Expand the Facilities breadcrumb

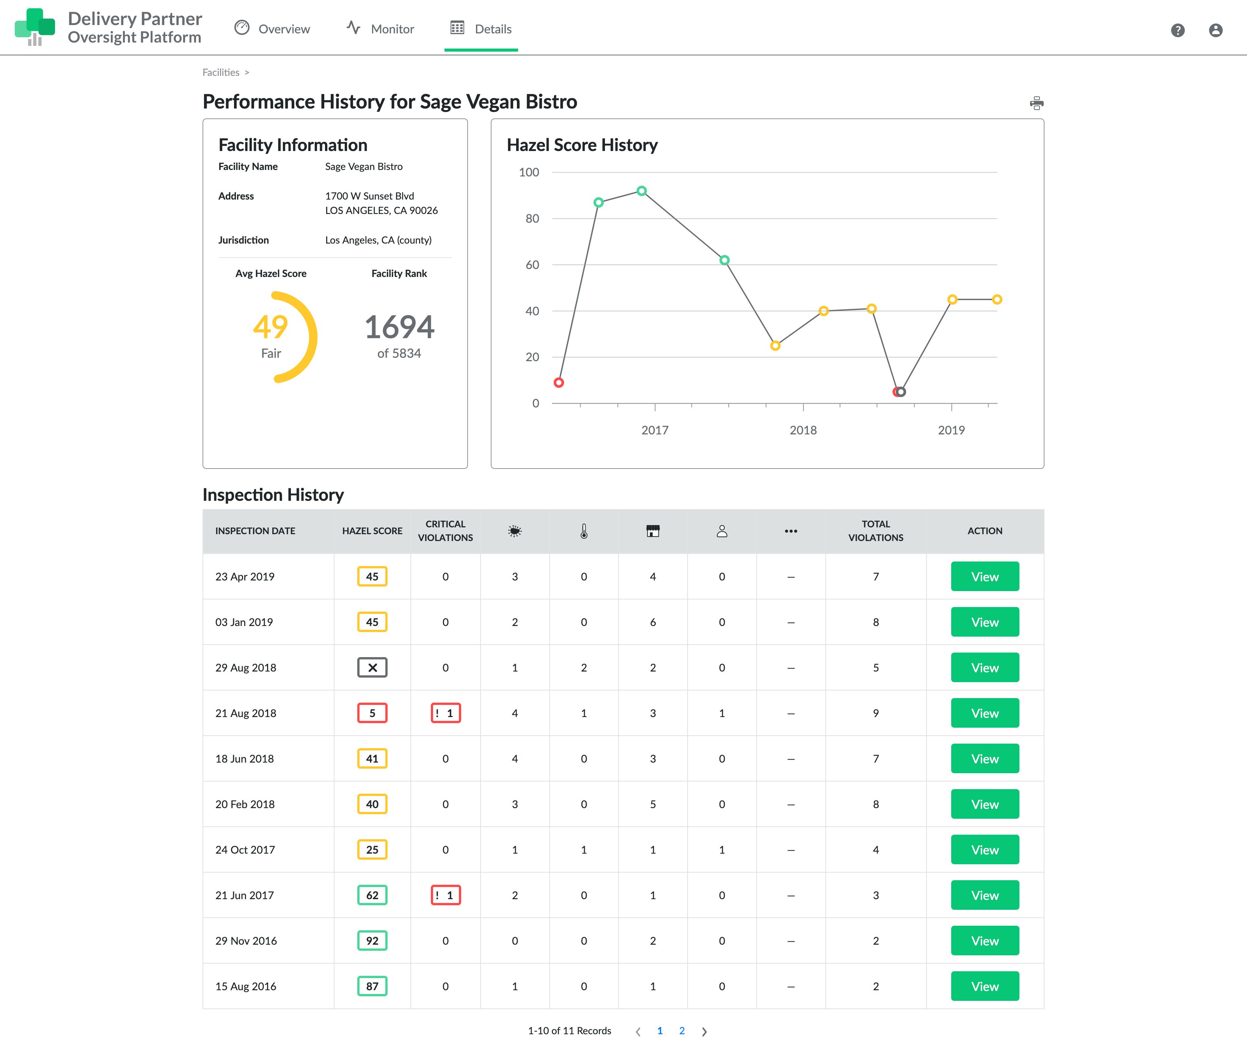220,72
